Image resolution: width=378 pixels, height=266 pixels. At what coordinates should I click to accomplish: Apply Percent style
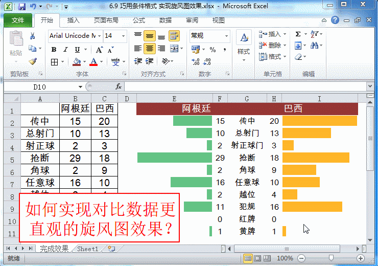coord(212,50)
